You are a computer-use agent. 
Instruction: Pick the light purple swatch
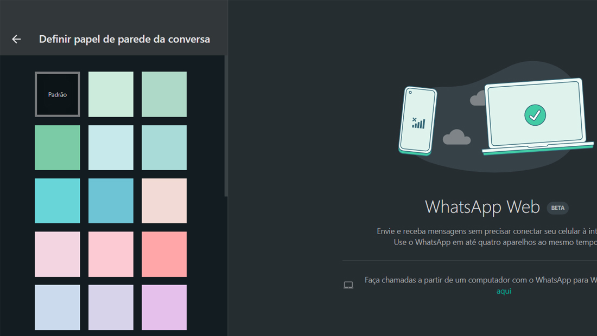point(164,307)
